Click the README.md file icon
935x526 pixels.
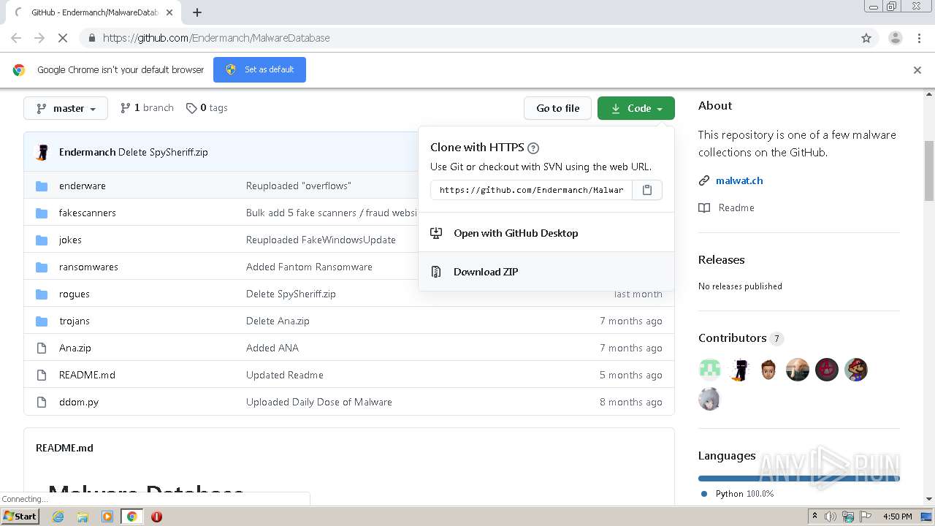(42, 375)
